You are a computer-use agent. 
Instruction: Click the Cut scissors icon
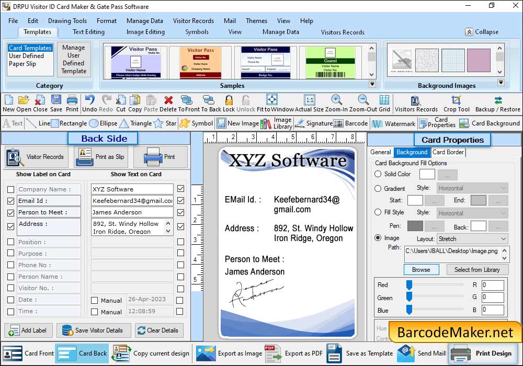point(121,100)
